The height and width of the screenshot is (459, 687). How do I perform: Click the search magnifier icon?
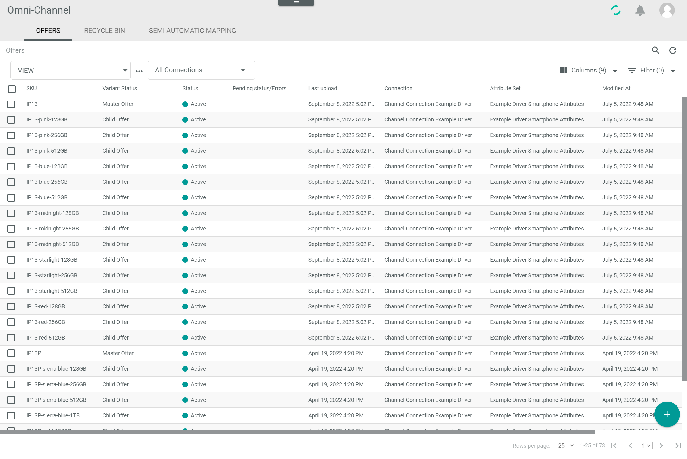point(655,50)
